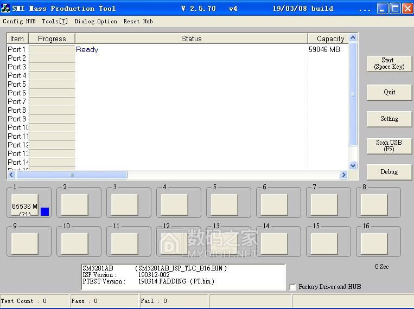Select the Port 3 row label
The image size is (414, 309).
pyautogui.click(x=17, y=67)
